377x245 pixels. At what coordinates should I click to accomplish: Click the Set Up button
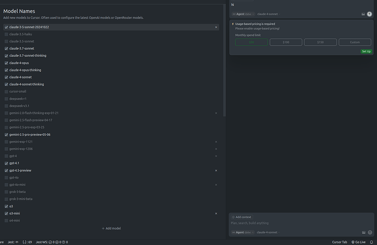tap(366, 51)
